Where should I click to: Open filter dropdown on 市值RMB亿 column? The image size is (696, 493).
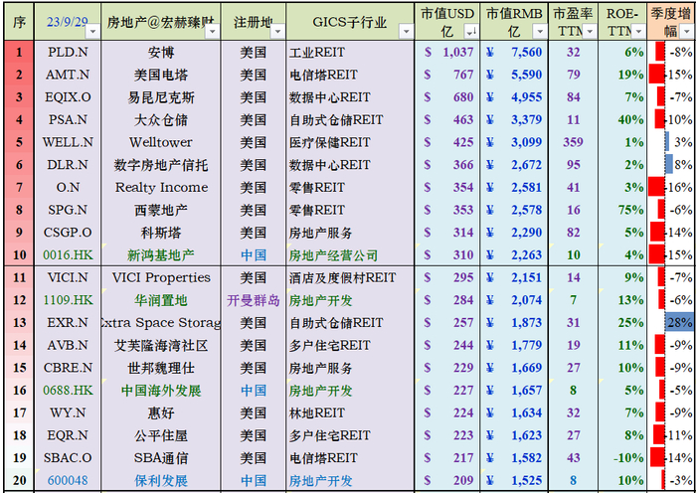pos(539,32)
